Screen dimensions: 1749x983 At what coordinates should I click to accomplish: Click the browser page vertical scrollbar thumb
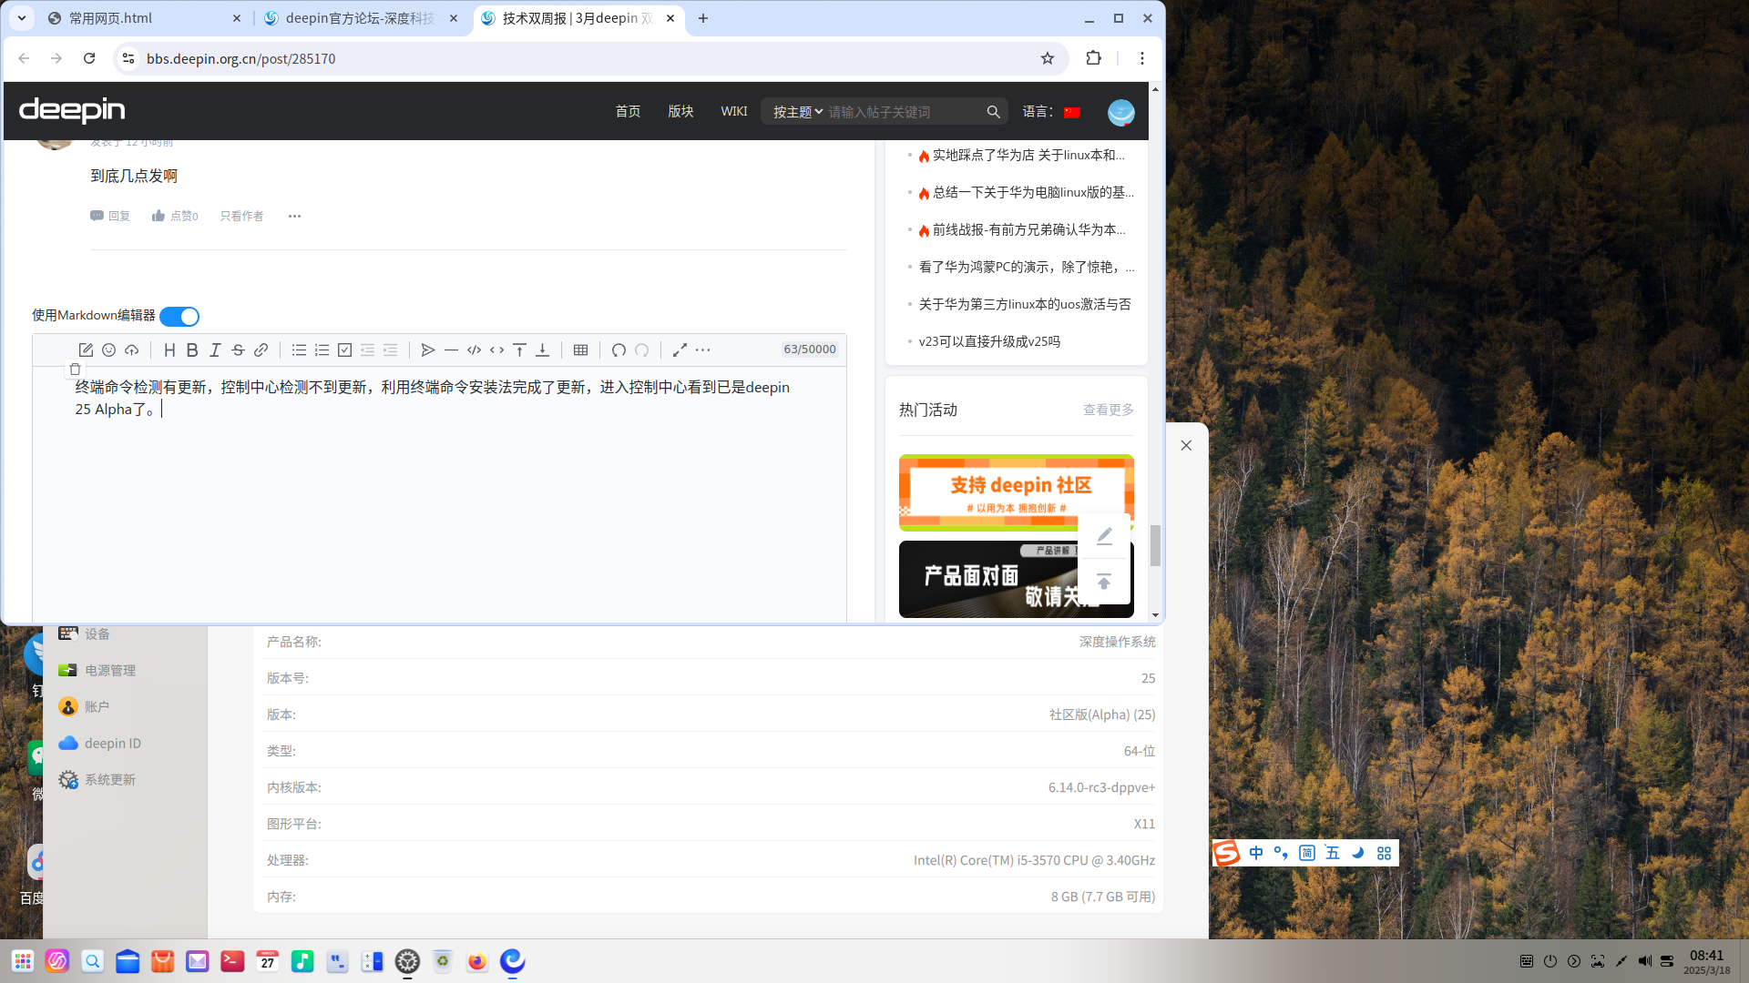tap(1155, 546)
